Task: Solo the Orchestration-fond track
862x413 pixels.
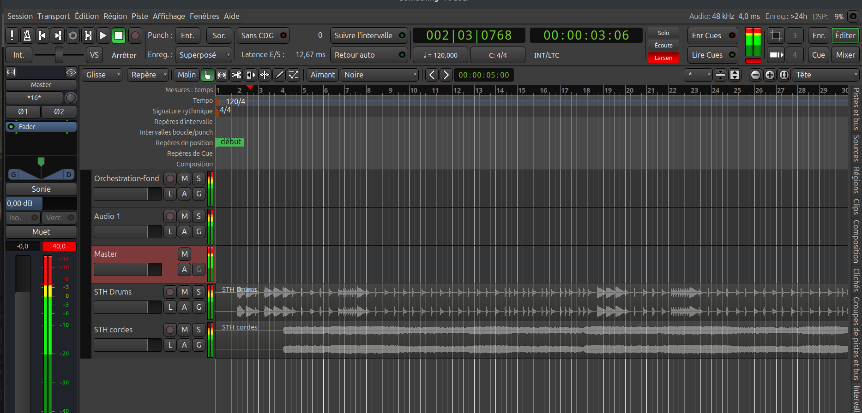Action: tap(199, 178)
